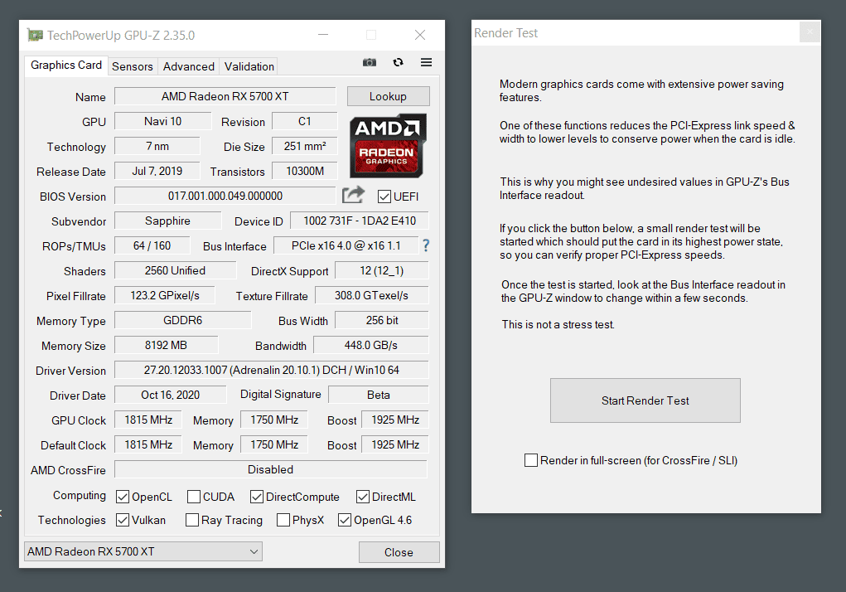Click the Pixel Fillrate field 123.2 GPixel/s

pyautogui.click(x=165, y=294)
